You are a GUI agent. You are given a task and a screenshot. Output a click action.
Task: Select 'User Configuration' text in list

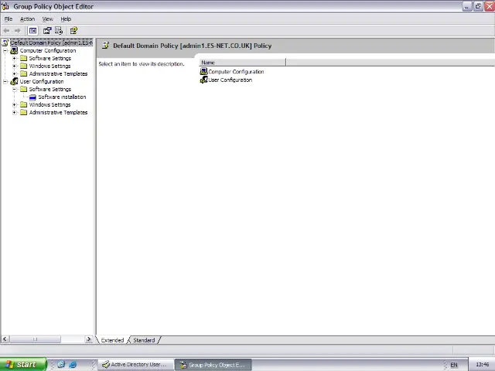(230, 80)
